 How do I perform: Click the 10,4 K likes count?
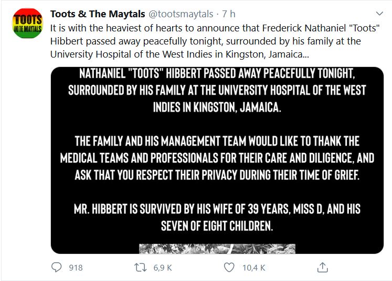[253, 268]
